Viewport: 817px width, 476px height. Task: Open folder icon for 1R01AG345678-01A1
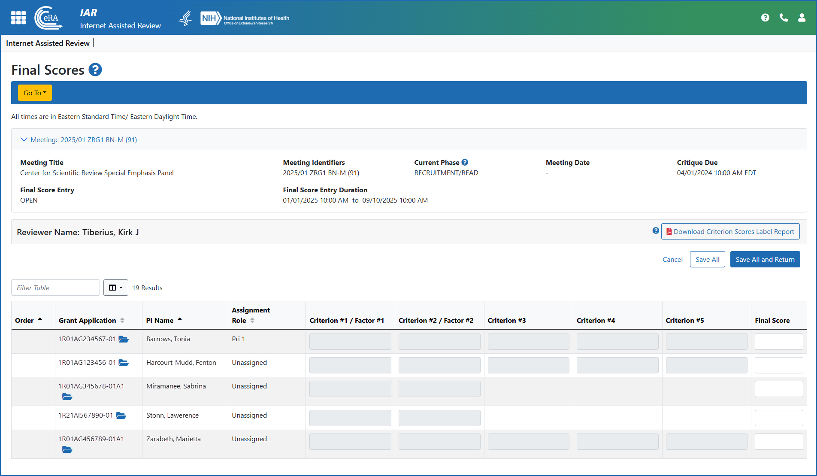click(67, 397)
